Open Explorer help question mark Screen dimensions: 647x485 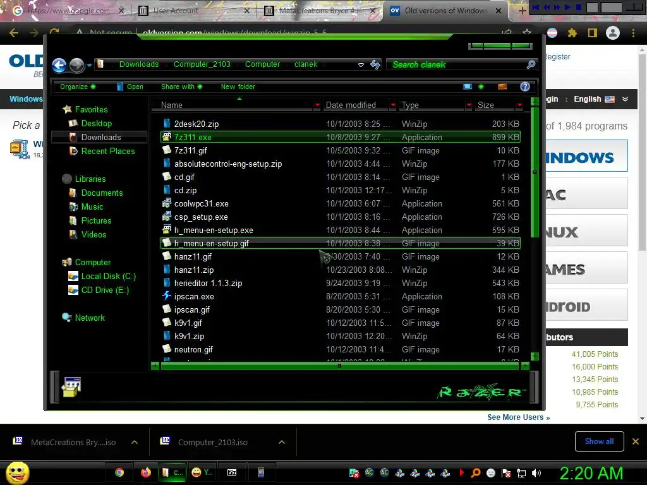pyautogui.click(x=524, y=87)
